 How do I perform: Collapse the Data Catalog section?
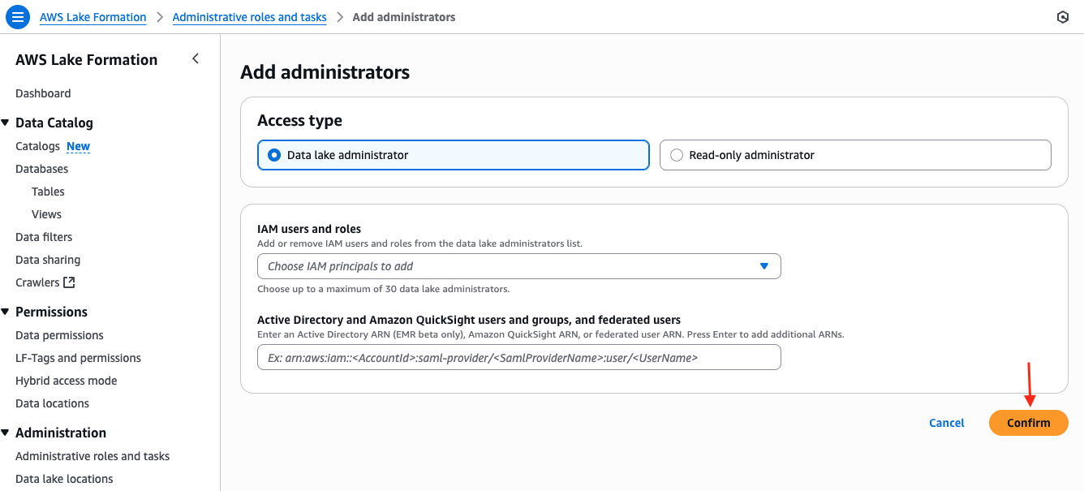point(6,123)
